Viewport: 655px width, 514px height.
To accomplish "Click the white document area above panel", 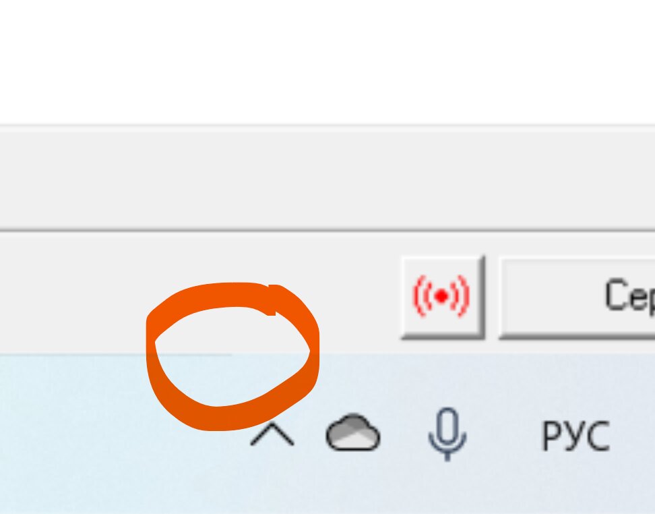I will coord(327,62).
